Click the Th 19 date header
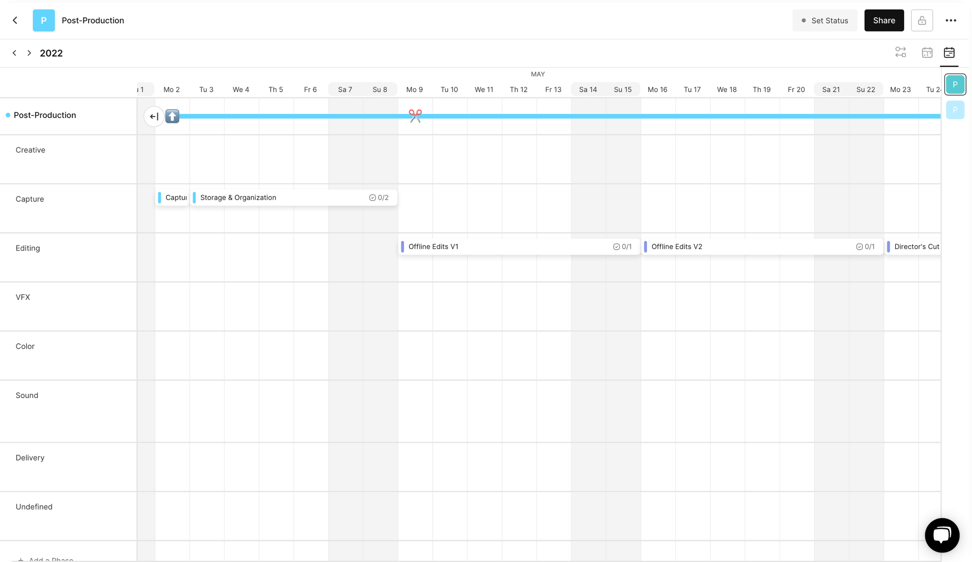Image resolution: width=972 pixels, height=562 pixels. tap(761, 89)
